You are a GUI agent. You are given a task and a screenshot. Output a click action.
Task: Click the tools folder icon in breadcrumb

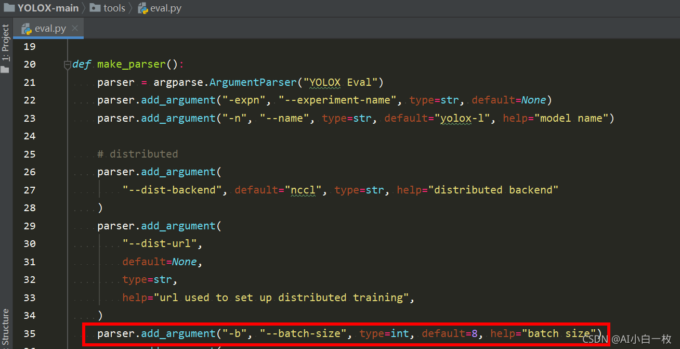pyautogui.click(x=95, y=8)
